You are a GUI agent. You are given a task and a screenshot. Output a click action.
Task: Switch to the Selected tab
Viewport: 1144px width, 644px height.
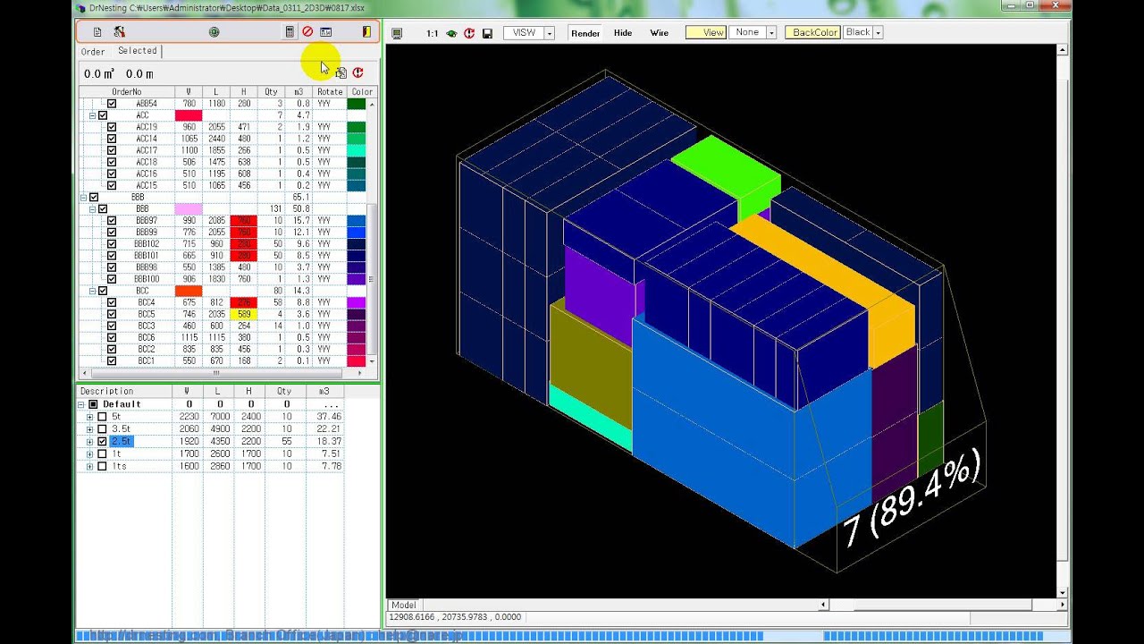(x=137, y=51)
